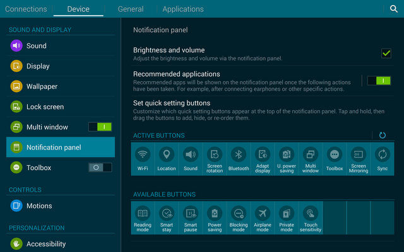Reset active buttons with refresh icon
Screen dimensions: 404x252
point(383,135)
